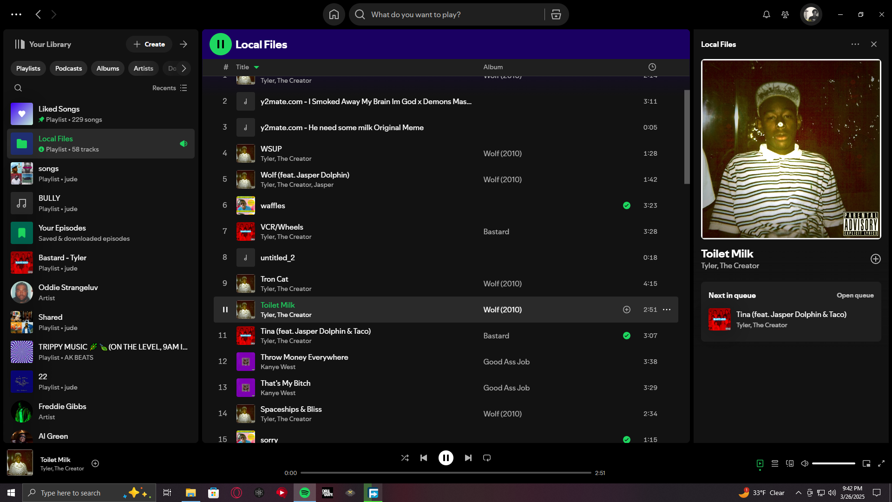Select the Albums filter chip

click(108, 68)
